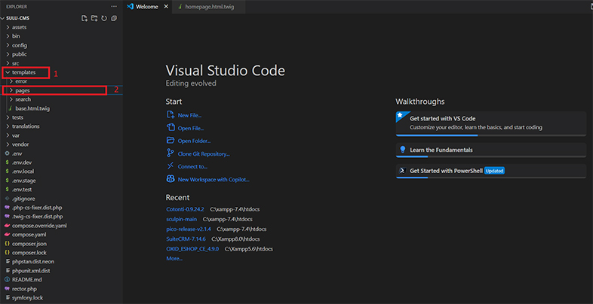Click the Copilot icon beside New Workspace
The height and width of the screenshot is (304, 593).
[171, 179]
